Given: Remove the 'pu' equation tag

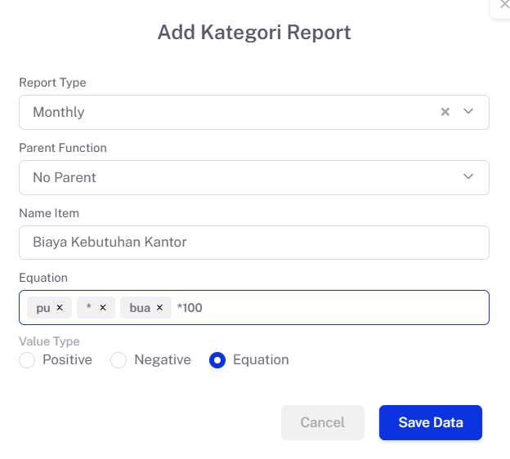Looking at the screenshot, I should (x=60, y=308).
